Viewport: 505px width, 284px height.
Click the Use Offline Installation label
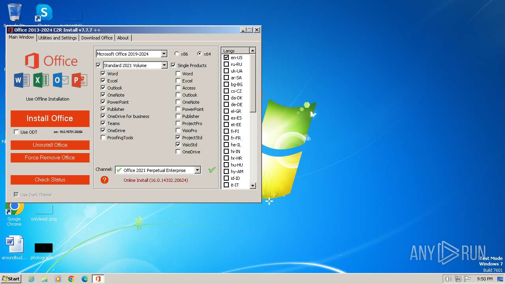click(48, 99)
